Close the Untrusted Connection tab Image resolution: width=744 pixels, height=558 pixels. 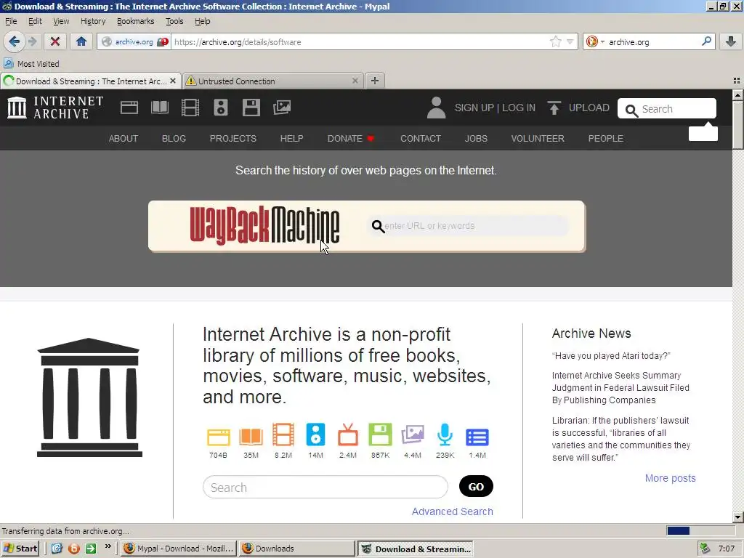pos(355,81)
